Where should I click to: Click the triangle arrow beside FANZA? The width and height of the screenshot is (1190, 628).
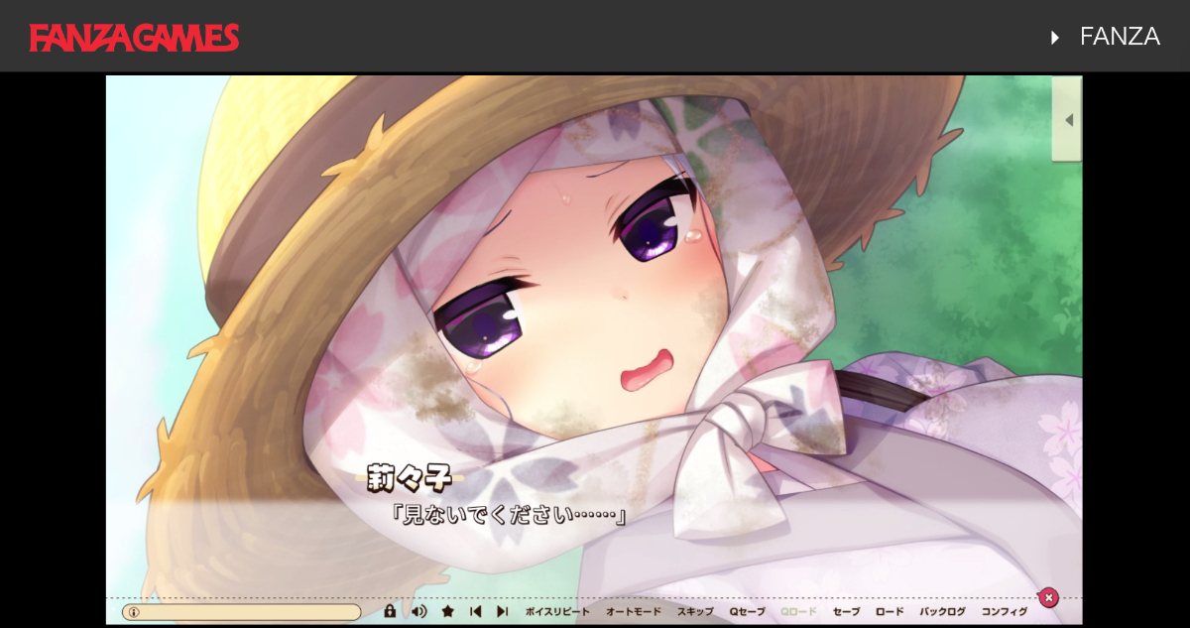(x=1054, y=38)
